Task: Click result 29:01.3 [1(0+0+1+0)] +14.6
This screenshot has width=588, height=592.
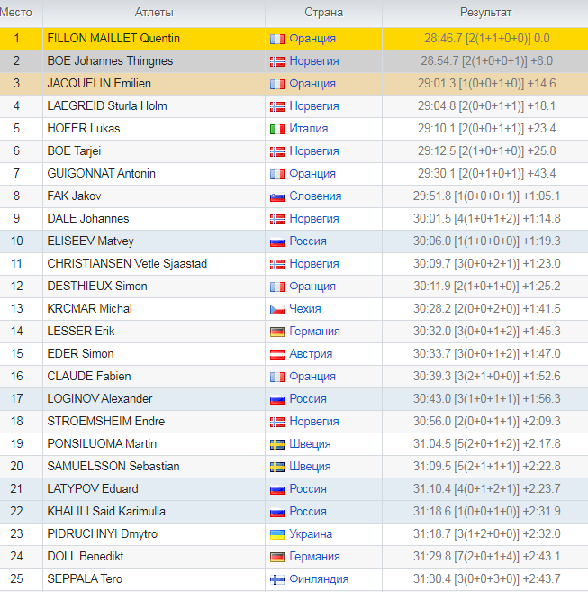Action: (486, 83)
